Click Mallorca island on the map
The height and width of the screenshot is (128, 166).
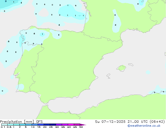pyautogui.click(x=121, y=68)
